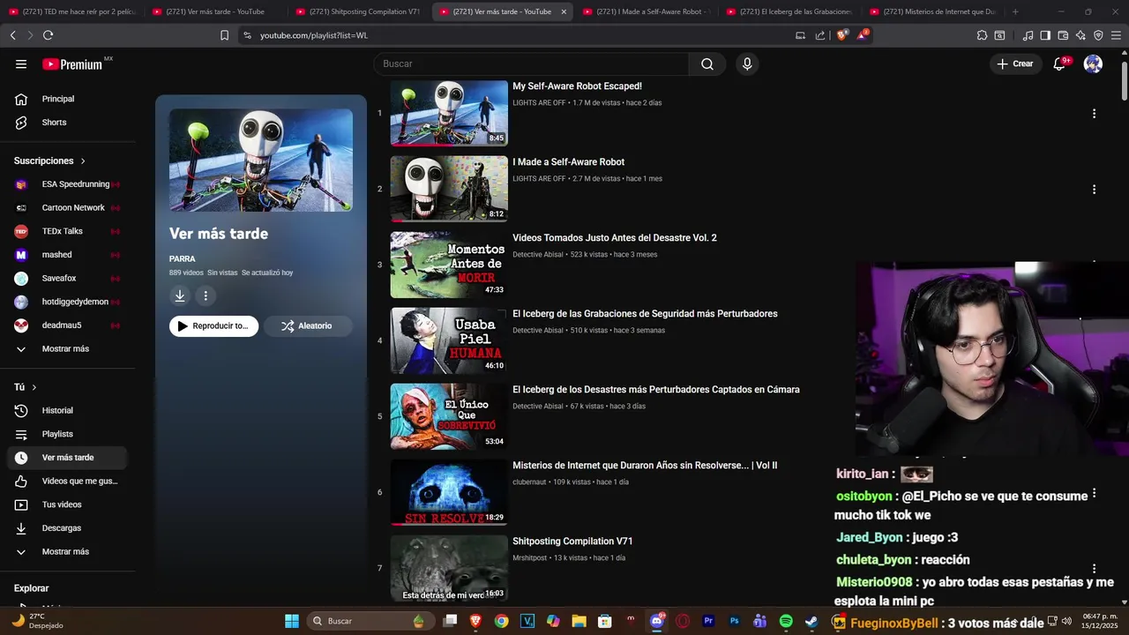1129x635 pixels.
Task: Open Spotify from the taskbar
Action: click(x=786, y=621)
